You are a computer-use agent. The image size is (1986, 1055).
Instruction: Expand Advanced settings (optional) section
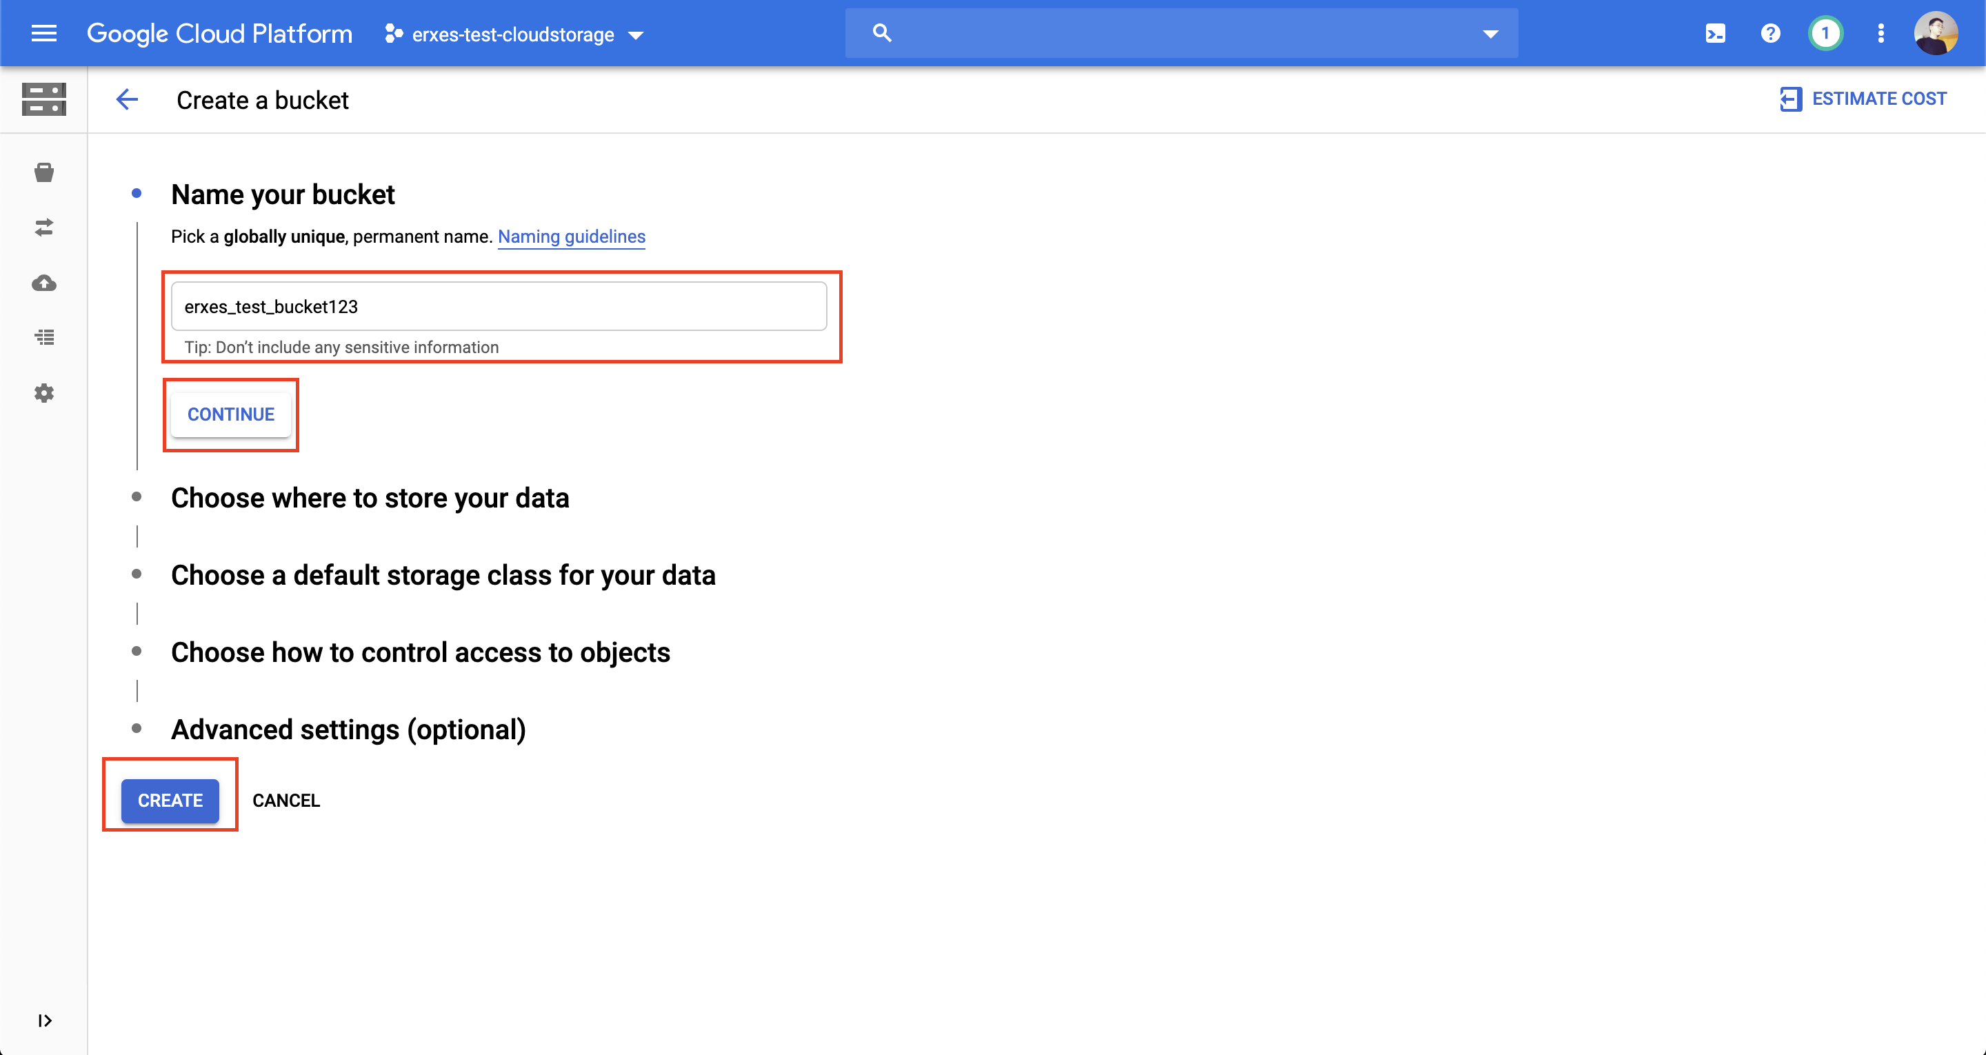[348, 730]
